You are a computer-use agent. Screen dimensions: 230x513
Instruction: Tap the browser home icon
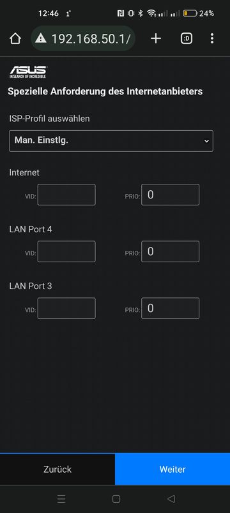15,39
